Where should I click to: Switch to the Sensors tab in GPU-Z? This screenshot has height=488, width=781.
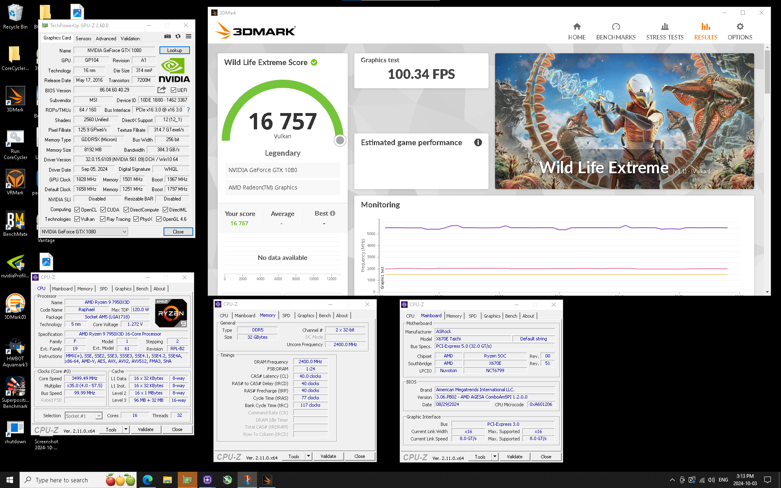83,38
